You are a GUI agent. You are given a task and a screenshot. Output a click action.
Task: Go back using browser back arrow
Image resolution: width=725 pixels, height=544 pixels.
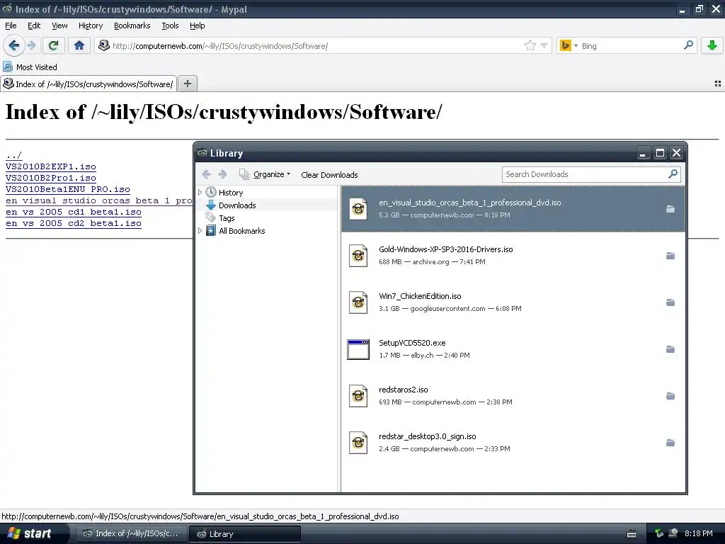(x=13, y=45)
